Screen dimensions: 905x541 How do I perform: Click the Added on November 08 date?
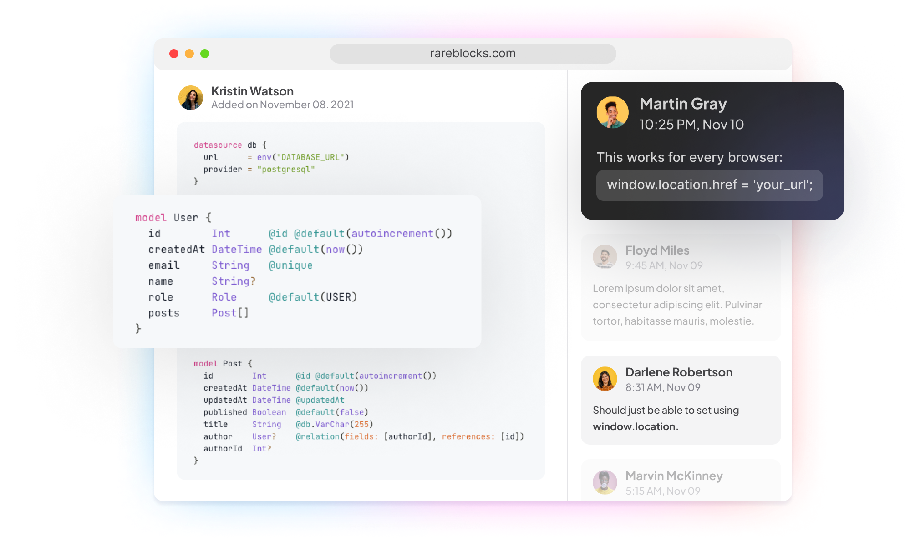[282, 105]
